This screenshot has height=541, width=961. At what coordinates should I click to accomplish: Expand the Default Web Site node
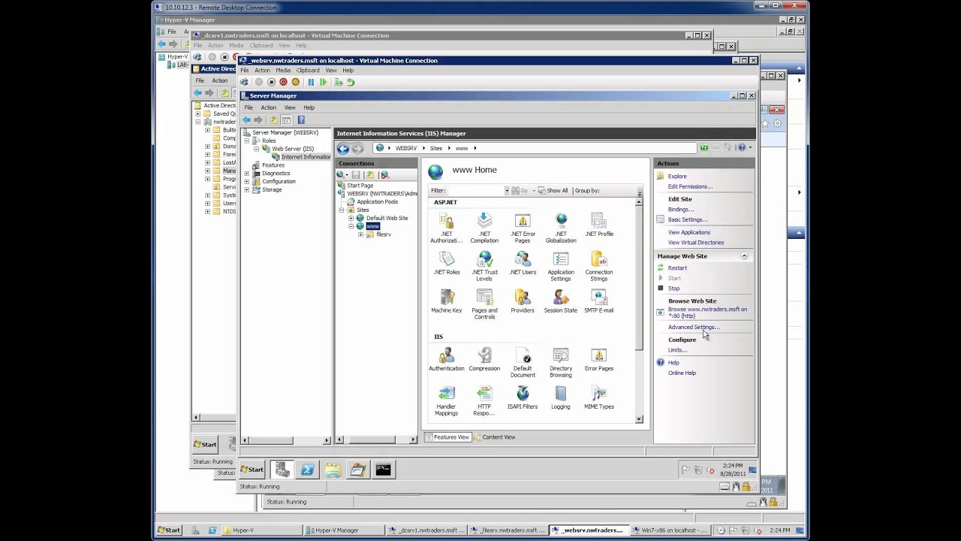tap(351, 218)
